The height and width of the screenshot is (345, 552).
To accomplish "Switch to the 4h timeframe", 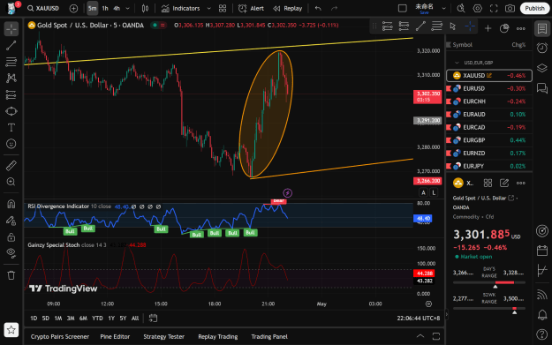I will tap(117, 9).
